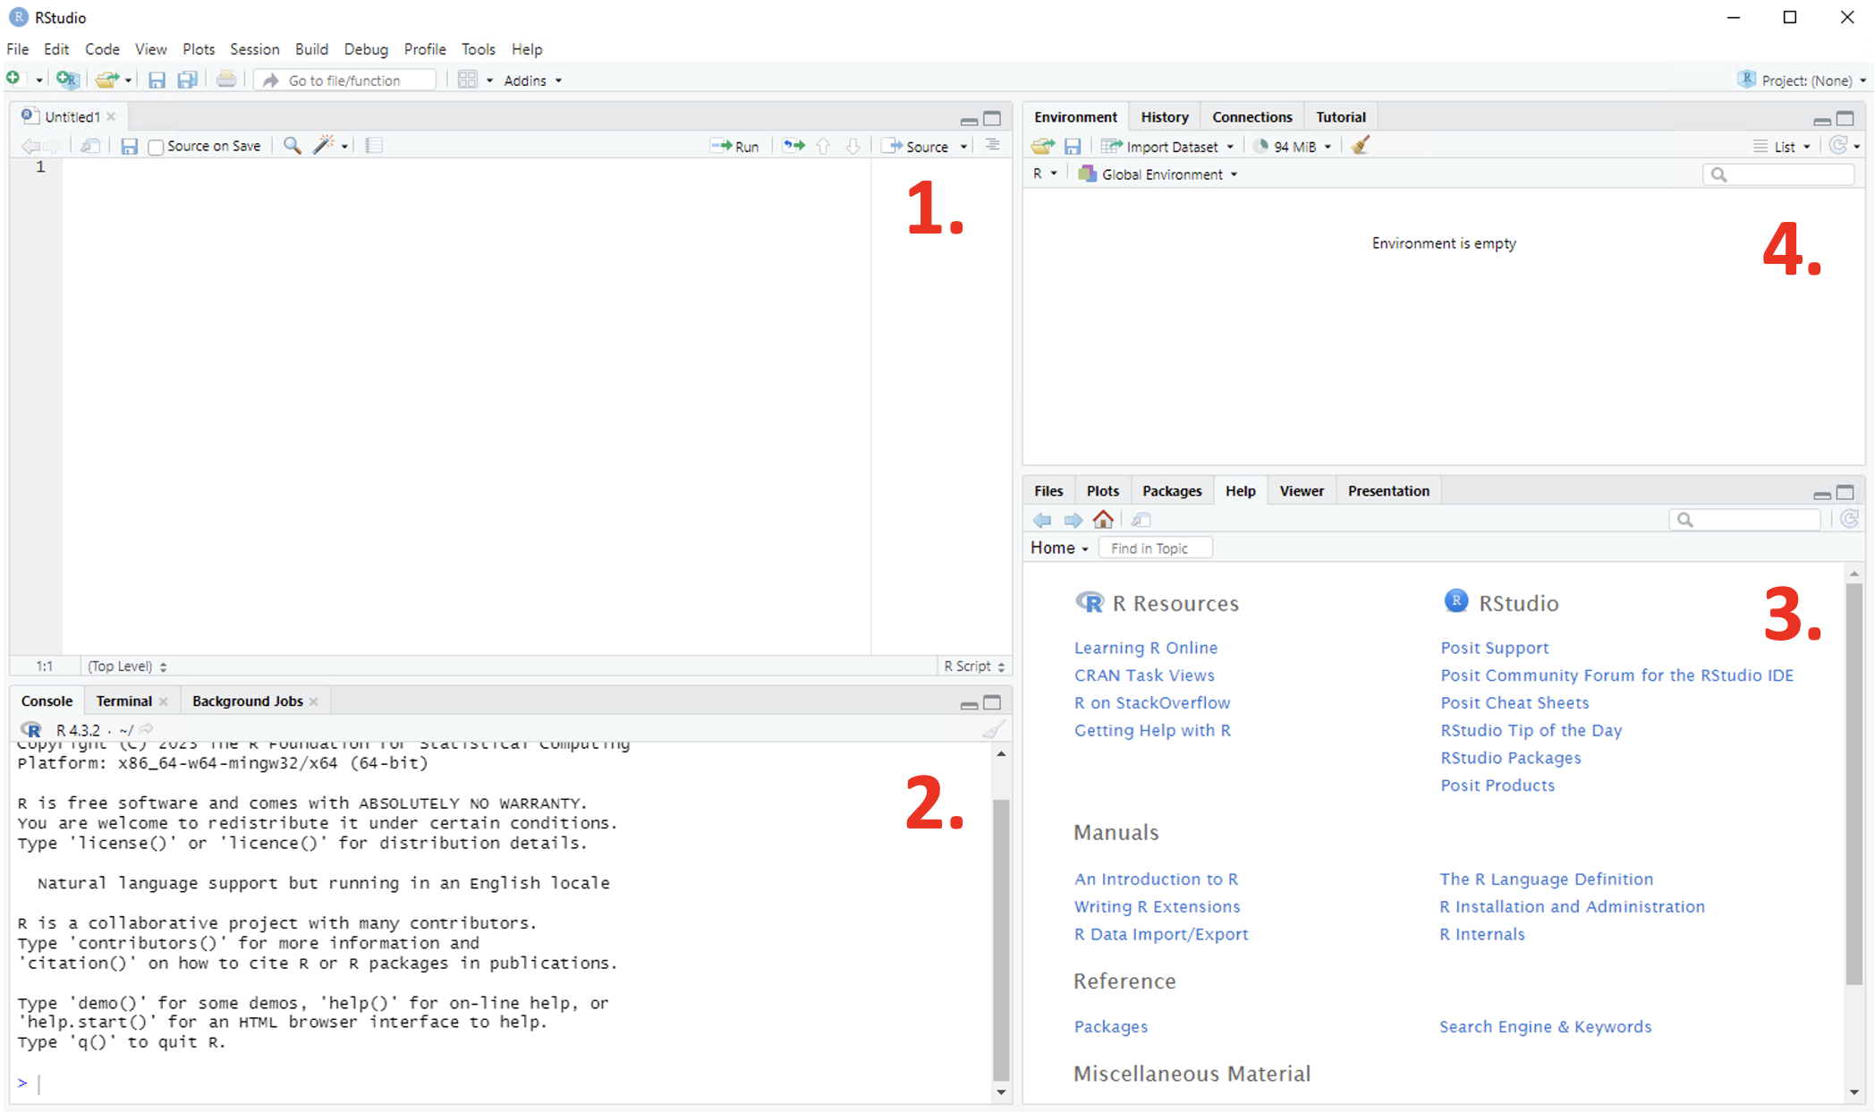Refresh the Environment pane icon

pos(1838,145)
